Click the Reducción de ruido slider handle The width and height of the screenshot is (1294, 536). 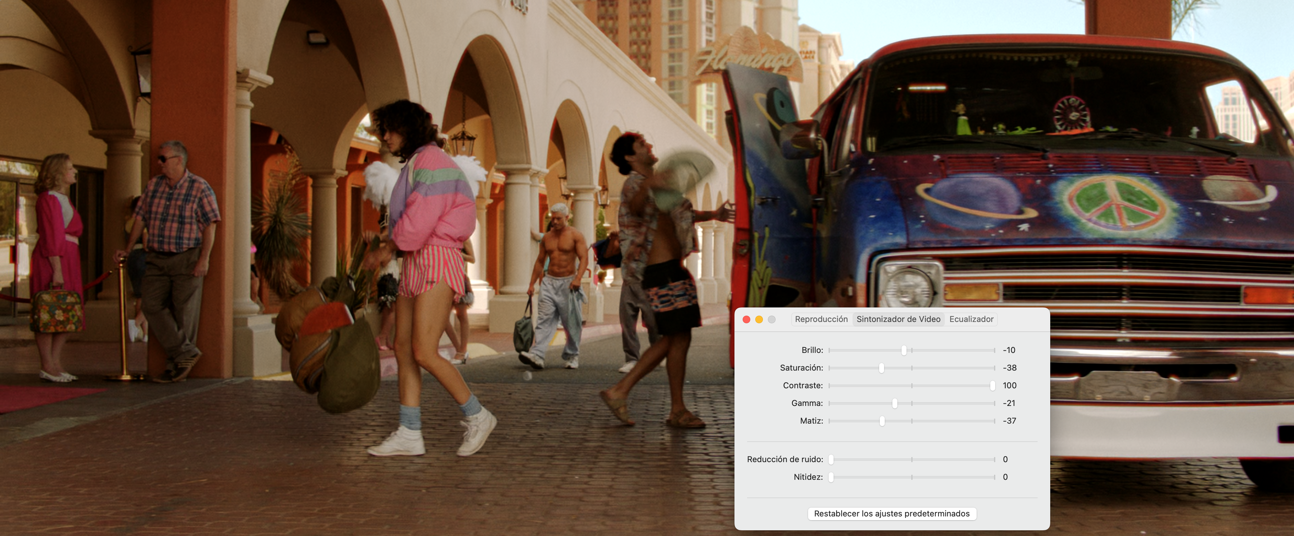(831, 459)
